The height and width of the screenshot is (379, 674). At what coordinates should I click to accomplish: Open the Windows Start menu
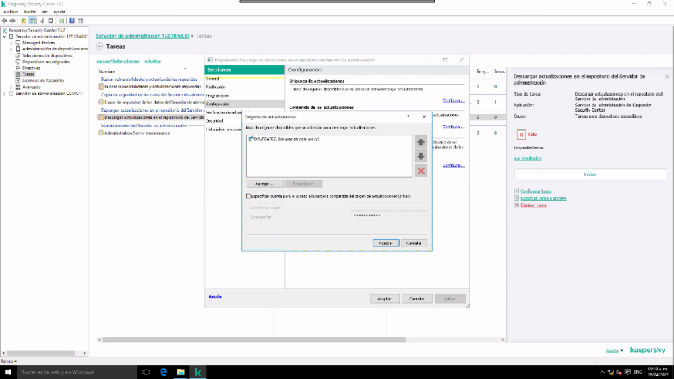pos(8,372)
